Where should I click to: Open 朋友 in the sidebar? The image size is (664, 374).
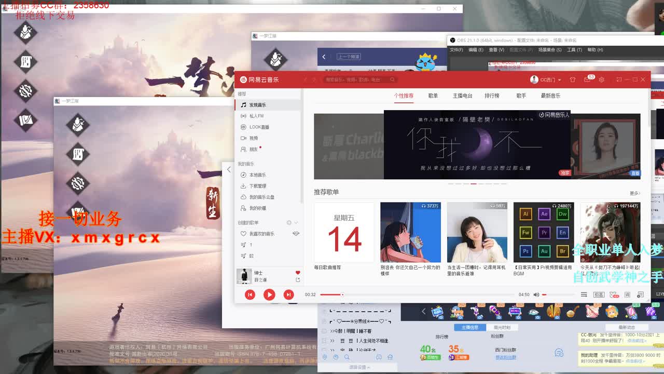click(x=267, y=149)
